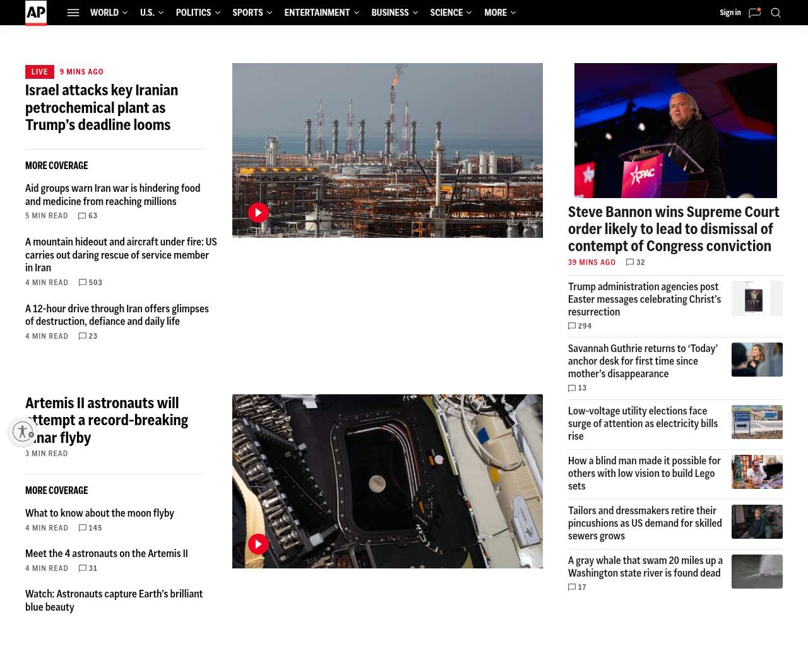This screenshot has width=808, height=646.
Task: Open the 12-hour drive through Iran story
Action: point(117,315)
